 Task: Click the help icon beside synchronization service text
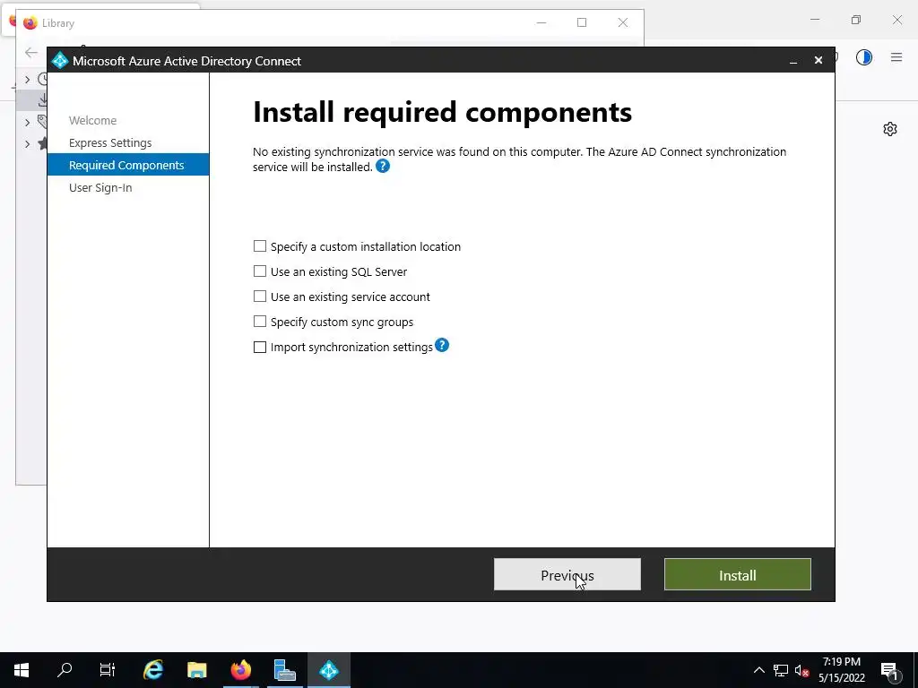click(382, 166)
